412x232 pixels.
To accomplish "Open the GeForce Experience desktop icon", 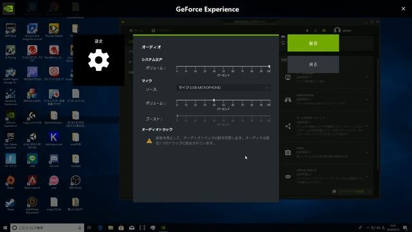I will click(10, 119).
